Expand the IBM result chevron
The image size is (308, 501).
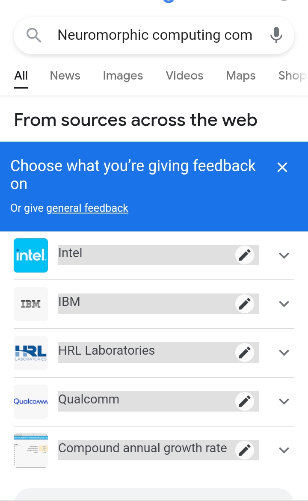(284, 304)
